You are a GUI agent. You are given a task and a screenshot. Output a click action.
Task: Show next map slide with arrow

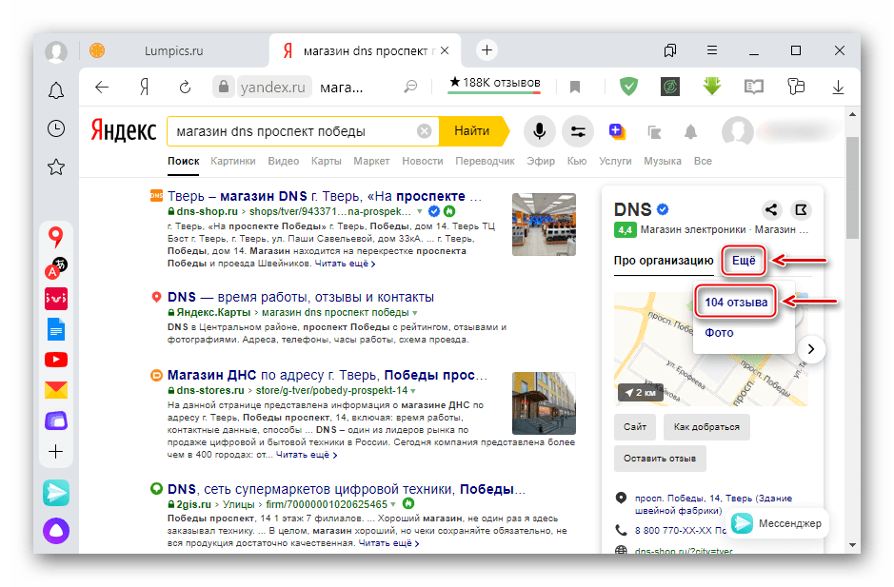coord(810,348)
